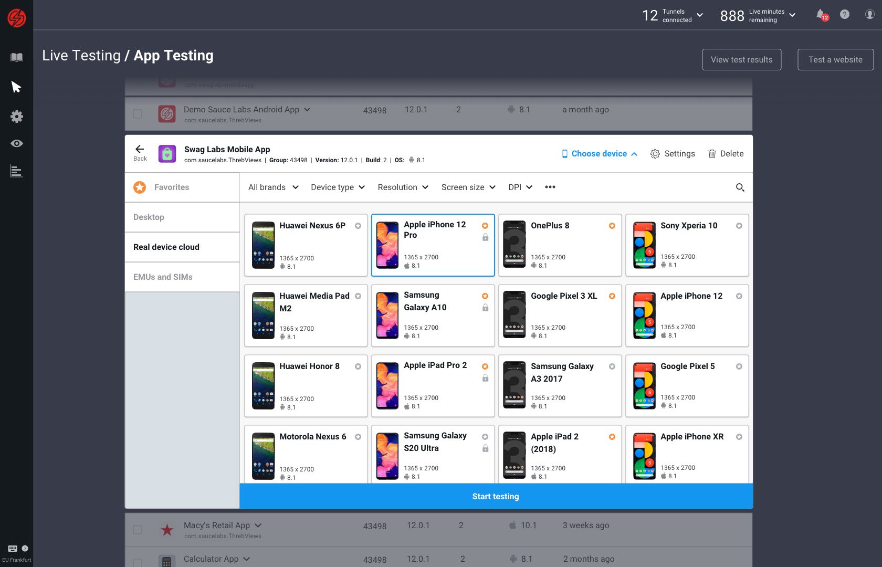Open the Device type dropdown
Image resolution: width=882 pixels, height=567 pixels.
pos(338,187)
